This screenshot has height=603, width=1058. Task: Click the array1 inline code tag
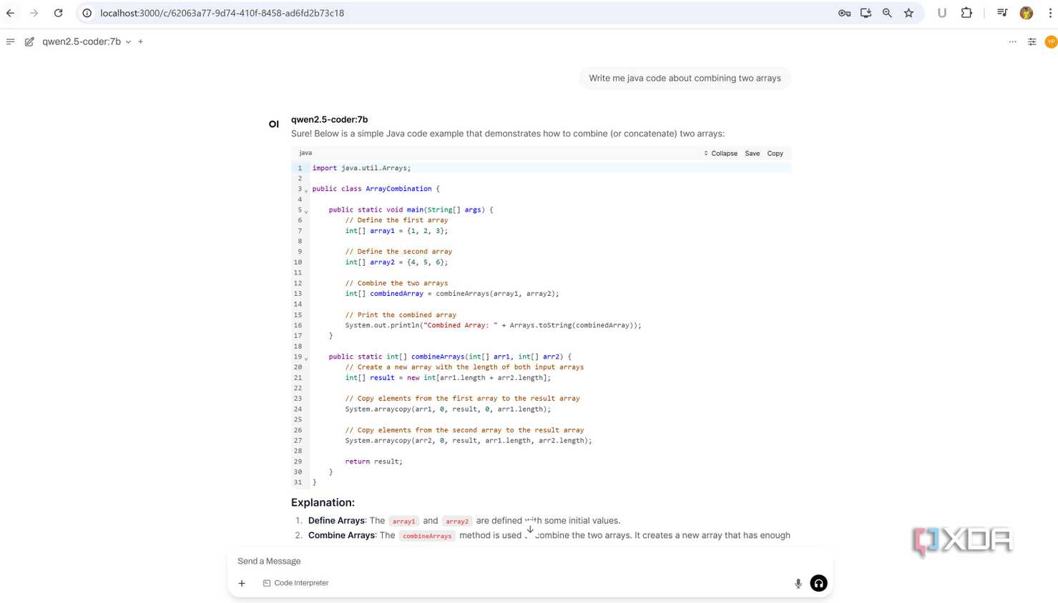click(x=403, y=521)
